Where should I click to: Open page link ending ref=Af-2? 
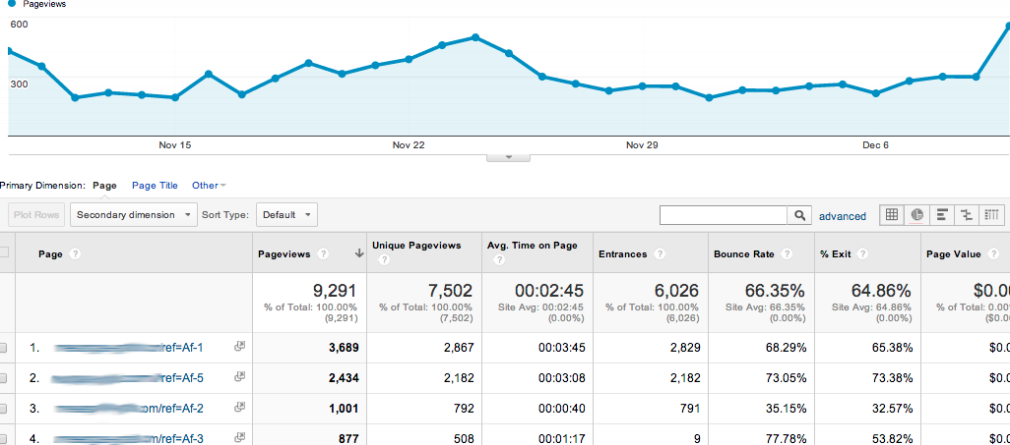pyautogui.click(x=129, y=409)
